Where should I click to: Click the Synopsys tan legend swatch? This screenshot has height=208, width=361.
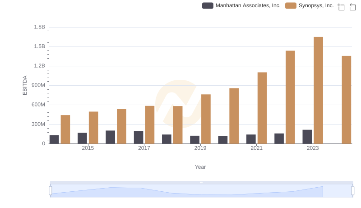coord(291,5)
